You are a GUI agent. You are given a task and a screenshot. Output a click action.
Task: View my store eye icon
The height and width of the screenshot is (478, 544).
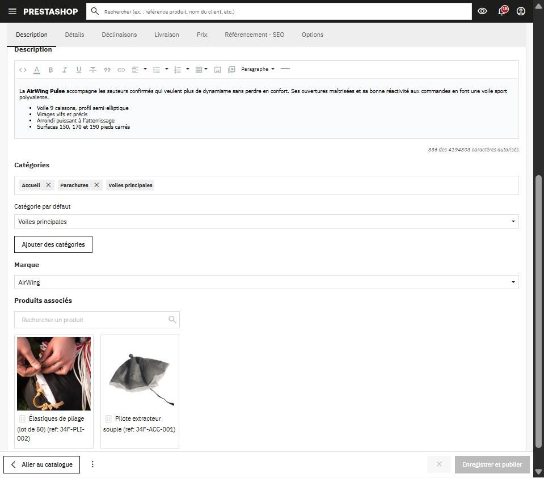[482, 11]
